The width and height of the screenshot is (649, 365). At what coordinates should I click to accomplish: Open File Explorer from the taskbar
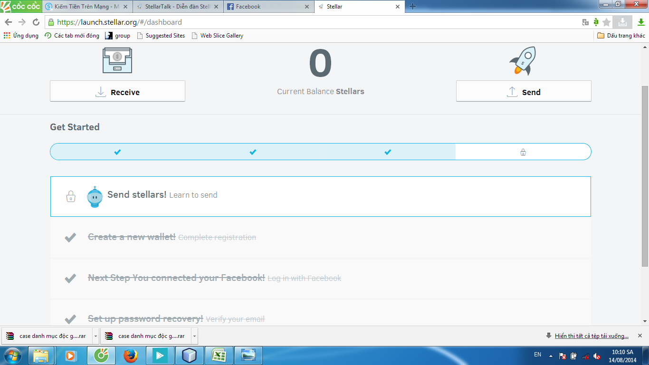(41, 355)
